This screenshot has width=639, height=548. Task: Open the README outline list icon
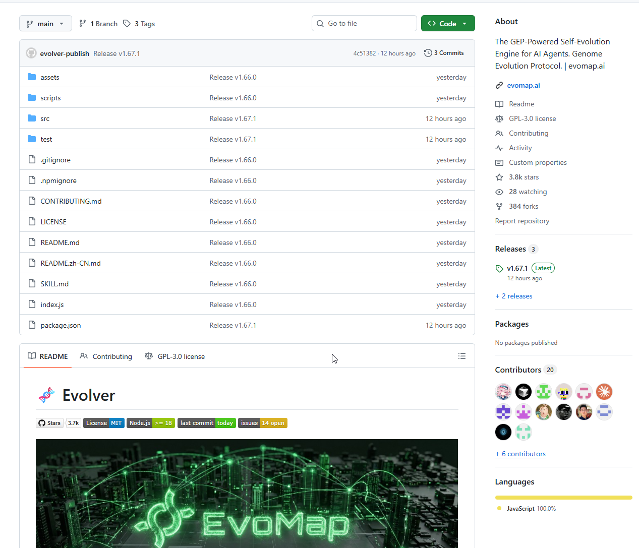[x=461, y=356]
